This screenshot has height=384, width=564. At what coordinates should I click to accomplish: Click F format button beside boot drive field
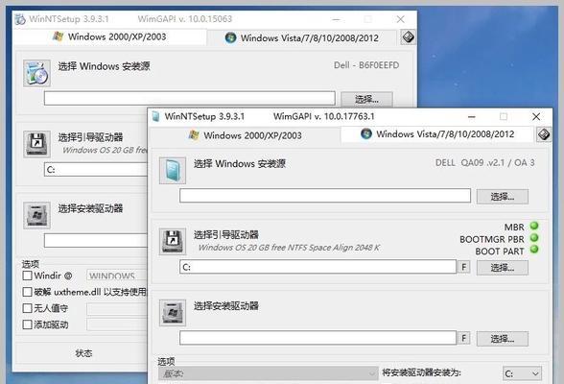pyautogui.click(x=463, y=267)
